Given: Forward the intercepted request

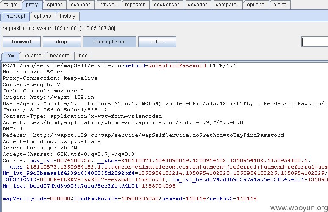Looking at the screenshot, I should [x=22, y=42].
